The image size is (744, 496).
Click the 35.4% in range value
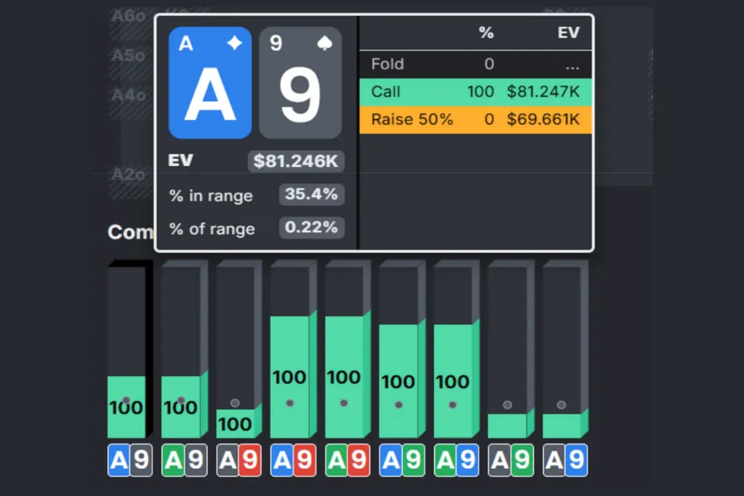coord(311,195)
